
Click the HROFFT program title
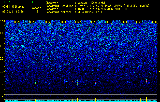pos(16,2)
